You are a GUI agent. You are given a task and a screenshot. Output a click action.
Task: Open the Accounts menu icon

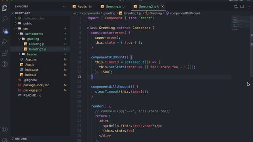(5, 130)
